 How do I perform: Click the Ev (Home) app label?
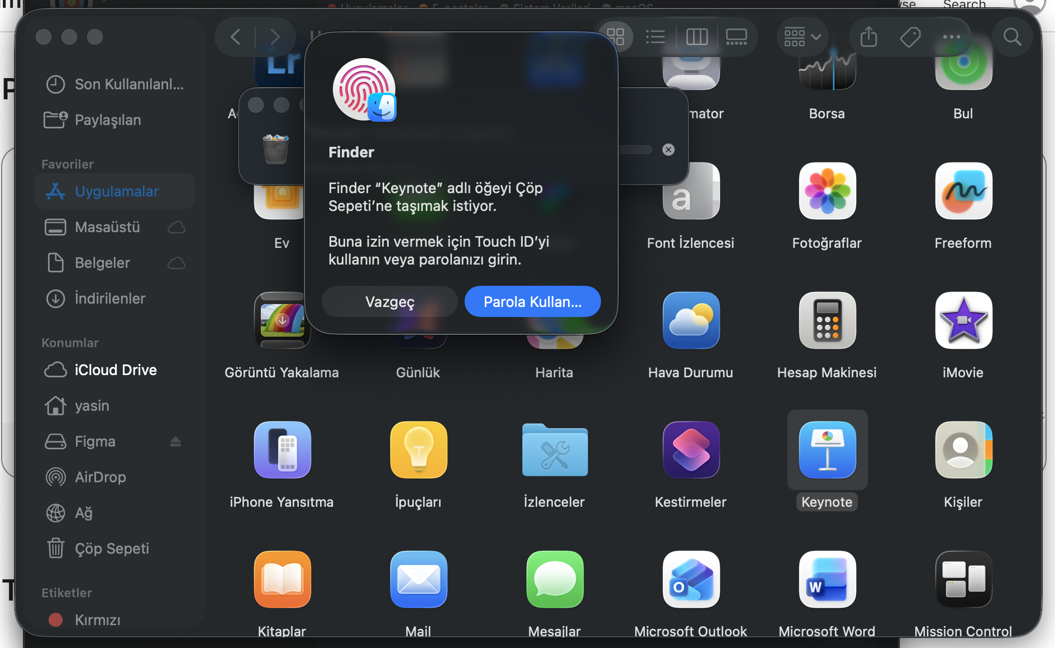coord(281,243)
